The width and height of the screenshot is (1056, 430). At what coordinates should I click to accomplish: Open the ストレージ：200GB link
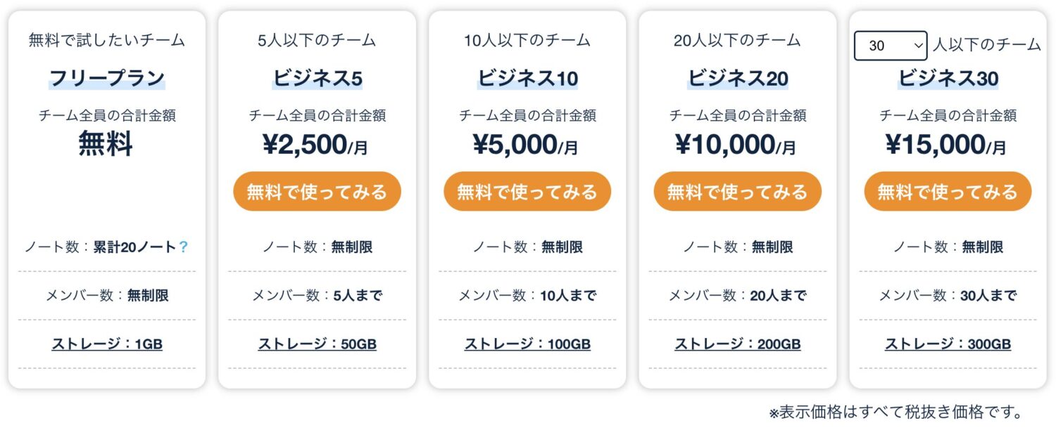pos(738,344)
